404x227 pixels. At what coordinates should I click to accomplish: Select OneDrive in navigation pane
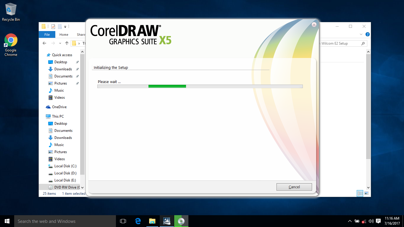[59, 107]
